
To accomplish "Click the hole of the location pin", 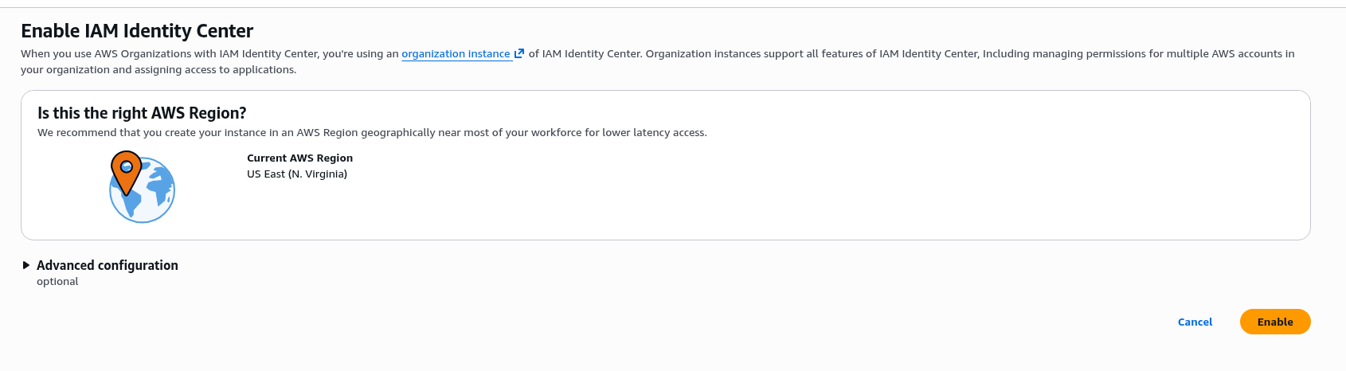I will point(126,167).
